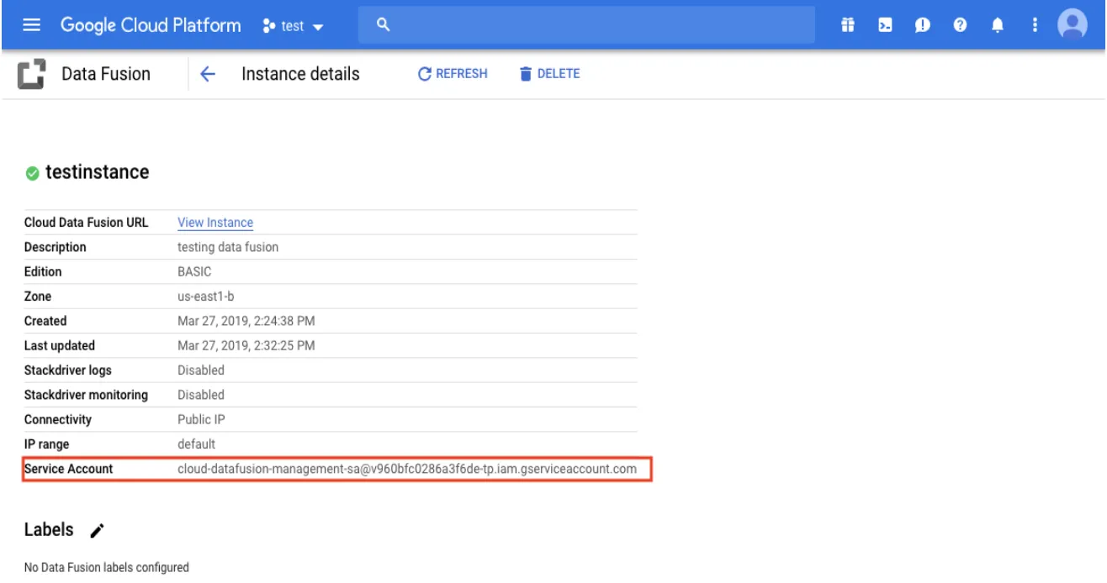Click the Data Fusion product logo
Viewport: 1107px width, 583px height.
(x=31, y=74)
